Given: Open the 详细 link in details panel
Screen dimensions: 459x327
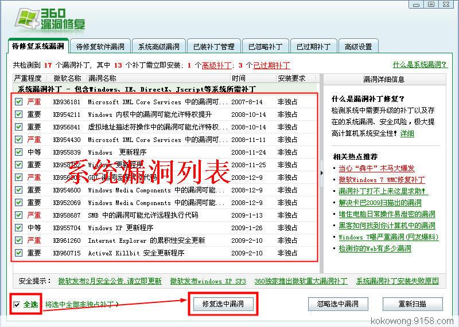Looking at the screenshot, I should (x=407, y=133).
